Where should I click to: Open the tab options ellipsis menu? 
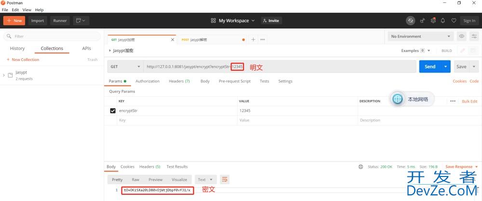263,39
